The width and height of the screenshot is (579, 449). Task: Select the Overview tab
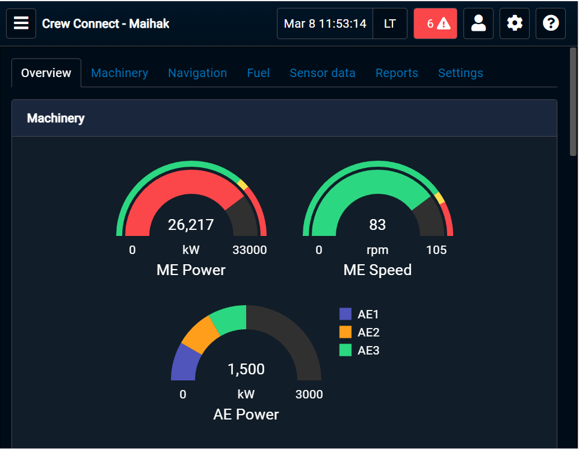click(x=46, y=73)
